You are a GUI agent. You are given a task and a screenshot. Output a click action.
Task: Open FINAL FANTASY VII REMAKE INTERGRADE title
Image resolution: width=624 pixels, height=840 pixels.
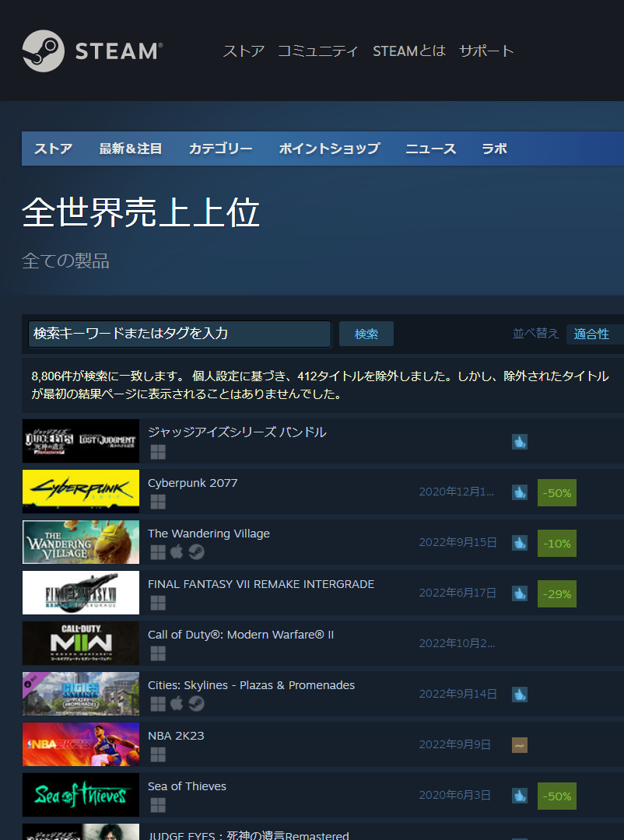(x=261, y=584)
